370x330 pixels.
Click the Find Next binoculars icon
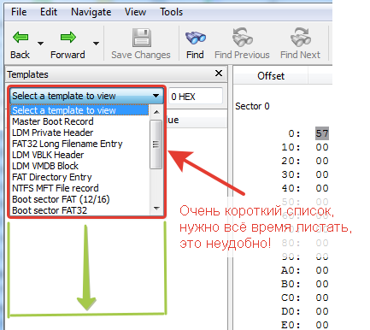[301, 37]
